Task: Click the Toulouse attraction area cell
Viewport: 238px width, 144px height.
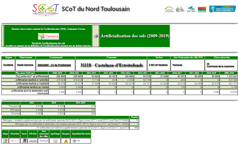Action: (x=188, y=65)
